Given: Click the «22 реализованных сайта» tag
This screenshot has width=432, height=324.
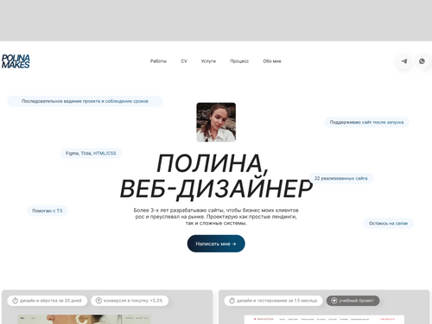Looking at the screenshot, I should pos(341,178).
